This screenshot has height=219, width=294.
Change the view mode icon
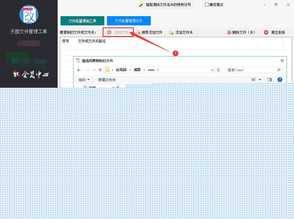click(x=254, y=80)
